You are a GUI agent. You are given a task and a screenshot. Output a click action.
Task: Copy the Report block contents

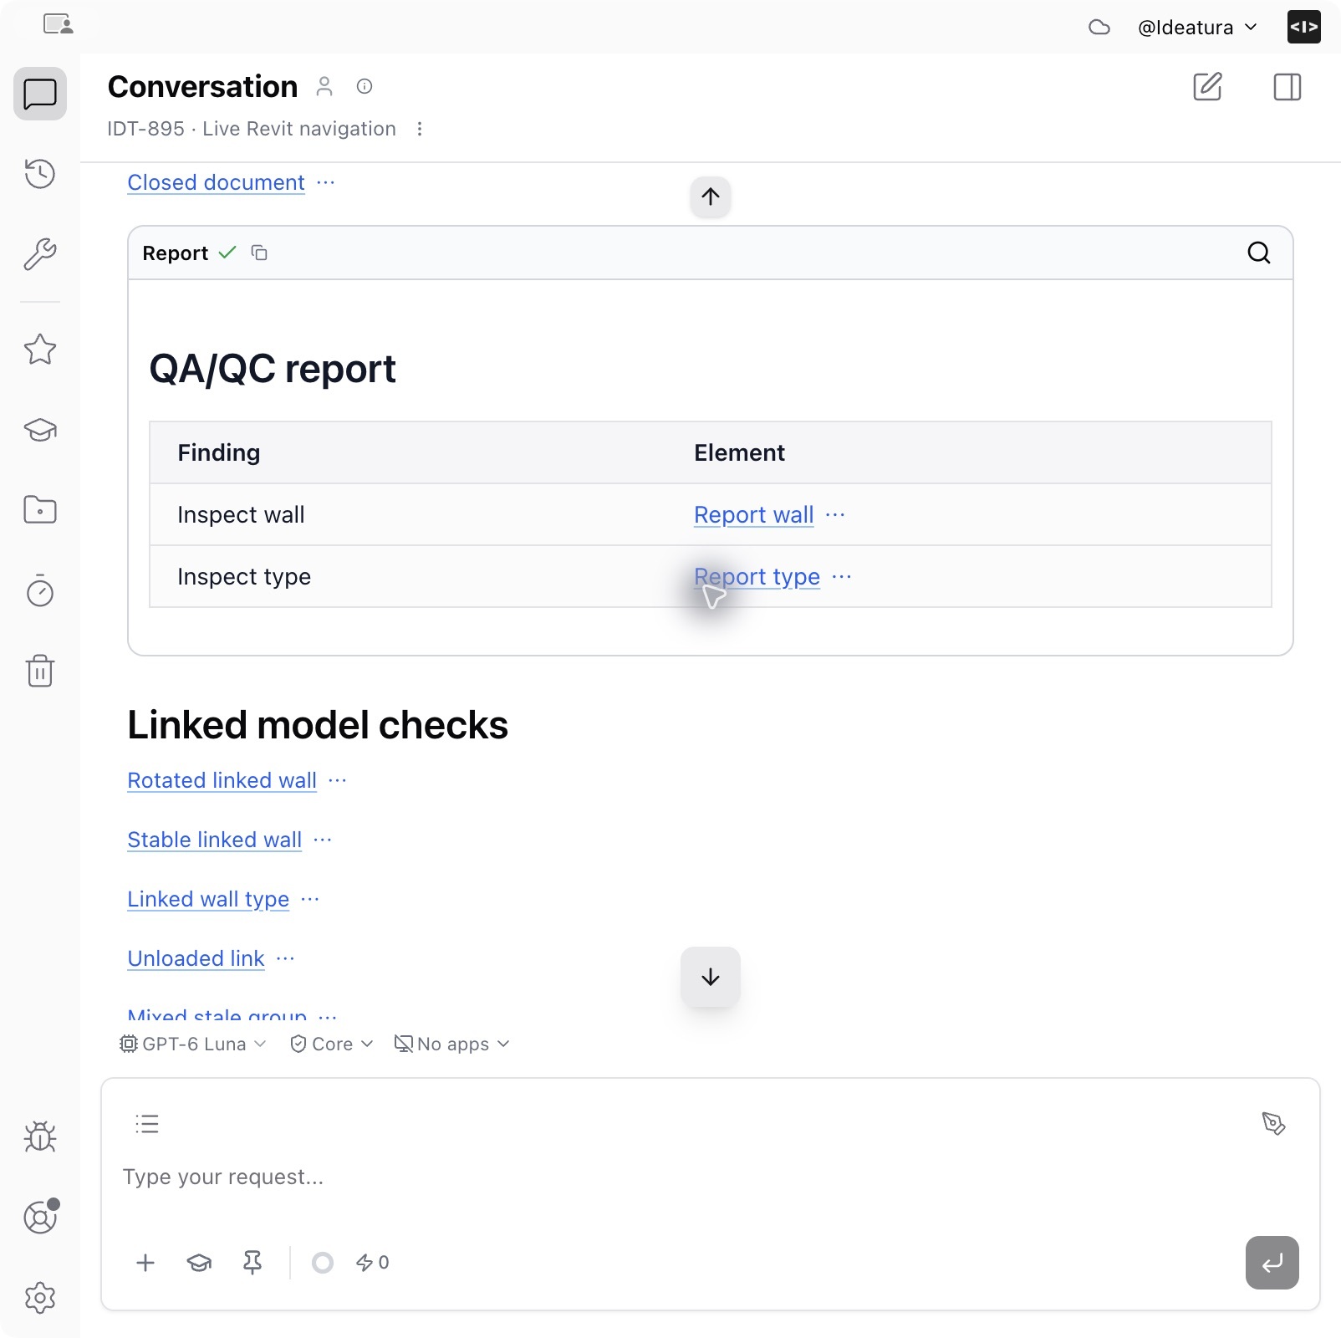pos(259,253)
